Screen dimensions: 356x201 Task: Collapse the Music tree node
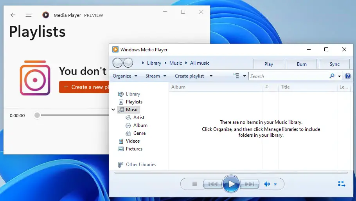pyautogui.click(x=113, y=110)
